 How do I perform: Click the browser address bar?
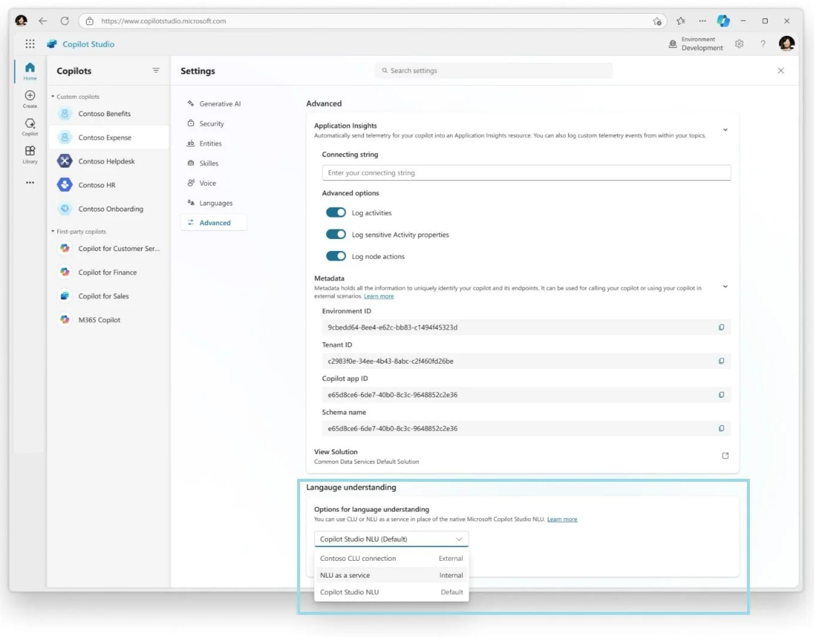[x=373, y=21]
